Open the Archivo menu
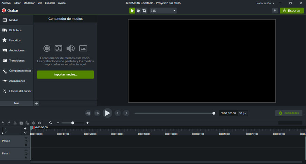Screen dimensions: 306x164 (x=6, y=3)
